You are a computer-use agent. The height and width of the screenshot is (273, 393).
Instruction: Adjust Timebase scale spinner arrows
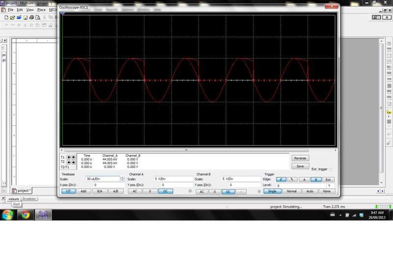[122, 179]
